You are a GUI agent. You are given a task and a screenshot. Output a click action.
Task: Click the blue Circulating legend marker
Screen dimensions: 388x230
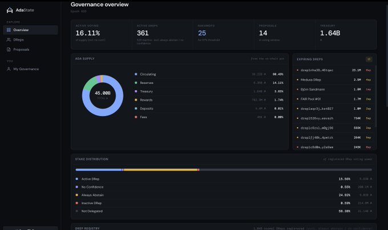click(136, 74)
